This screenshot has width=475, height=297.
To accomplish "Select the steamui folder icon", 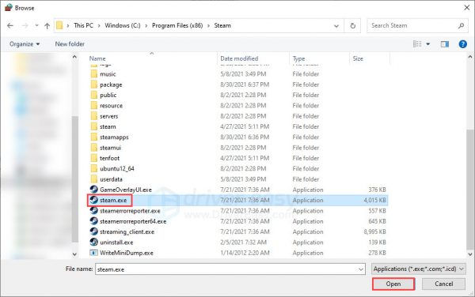I will pyautogui.click(x=94, y=148).
